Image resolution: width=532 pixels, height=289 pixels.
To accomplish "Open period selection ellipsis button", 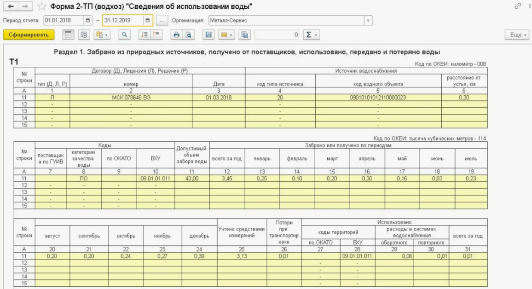I will [162, 20].
